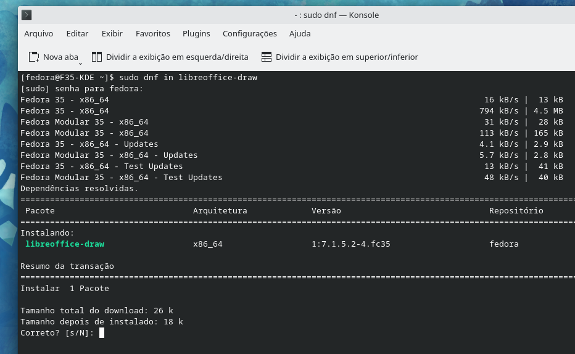Image resolution: width=575 pixels, height=354 pixels.
Task: Open the Ajuda menu
Action: tap(300, 34)
